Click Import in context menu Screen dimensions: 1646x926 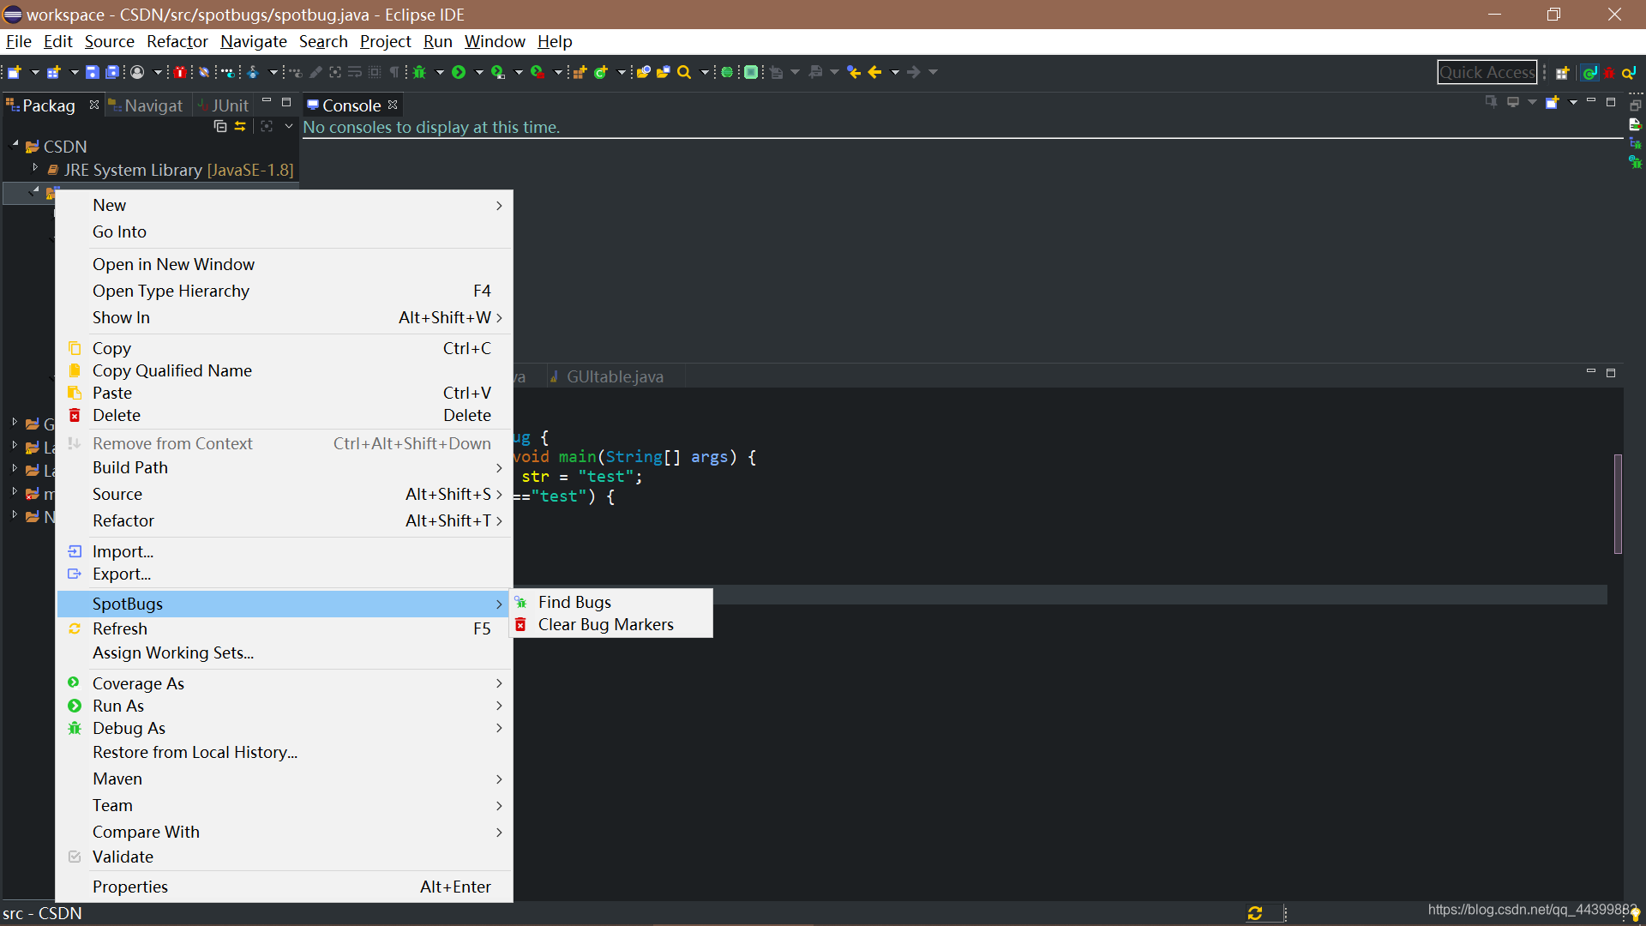coord(122,550)
